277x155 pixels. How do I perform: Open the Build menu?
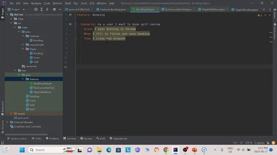click(x=68, y=3)
